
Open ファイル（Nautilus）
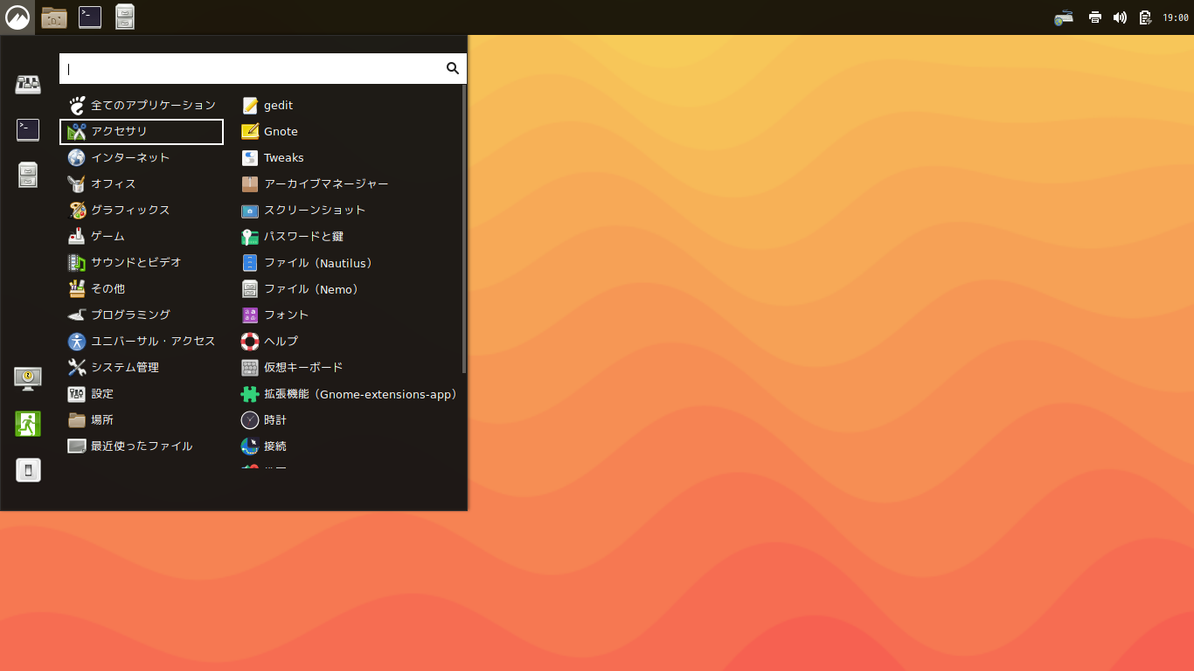348,263
